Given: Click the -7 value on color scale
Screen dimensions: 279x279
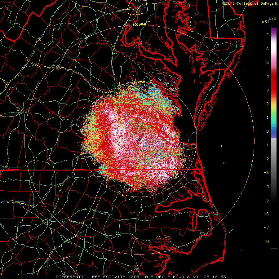Looking at the screenshot, I should tap(266, 228).
